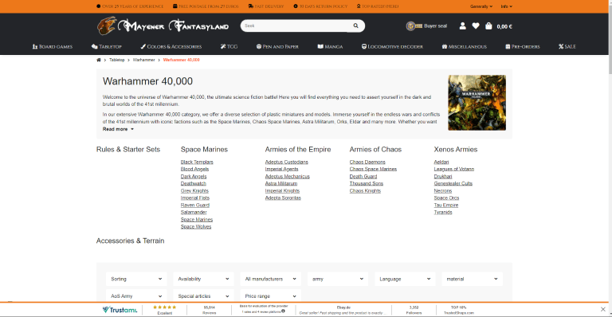Click Accessories & Terrain heading
The image size is (612, 317).
click(130, 241)
